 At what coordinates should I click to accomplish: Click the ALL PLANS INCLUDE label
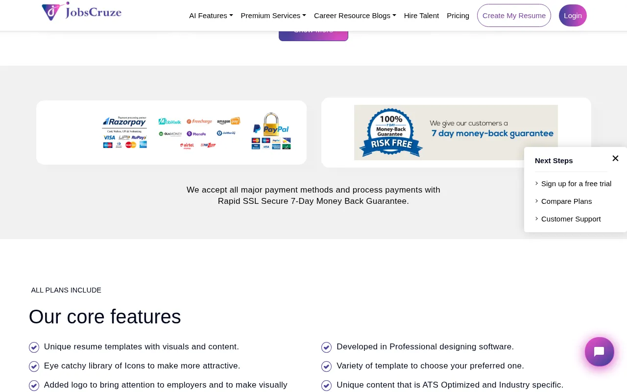click(66, 290)
